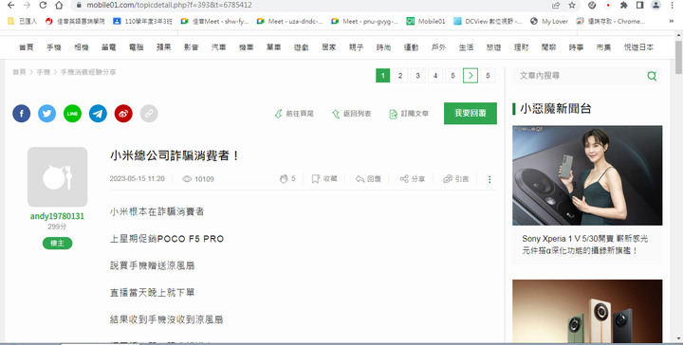Click the next-page arrow button

471,76
